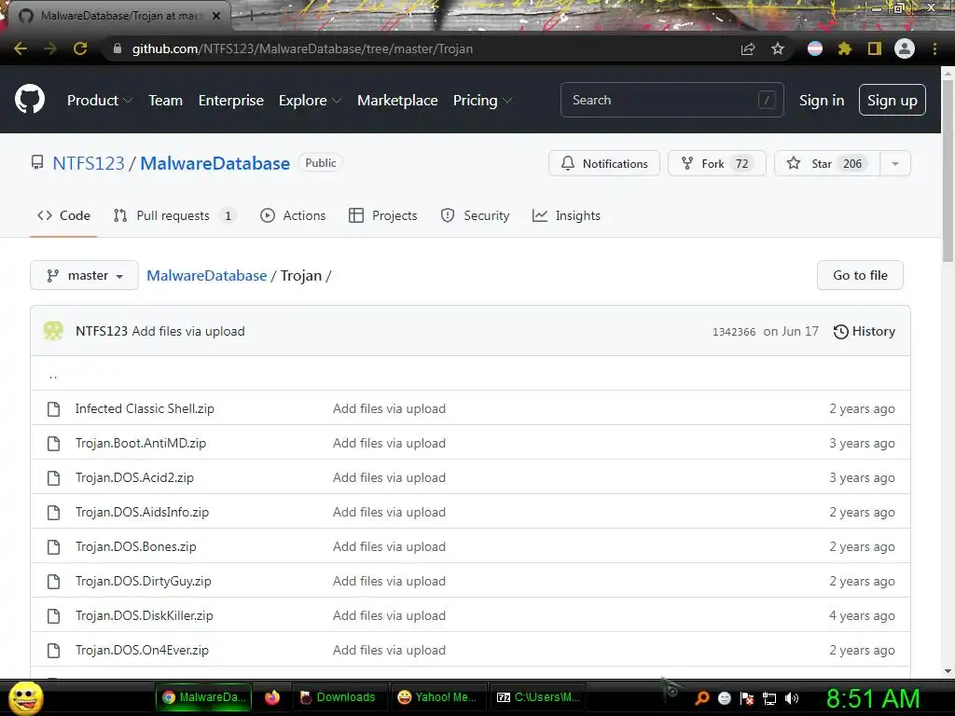
Task: Go back with the browser back arrow
Action: (21, 48)
